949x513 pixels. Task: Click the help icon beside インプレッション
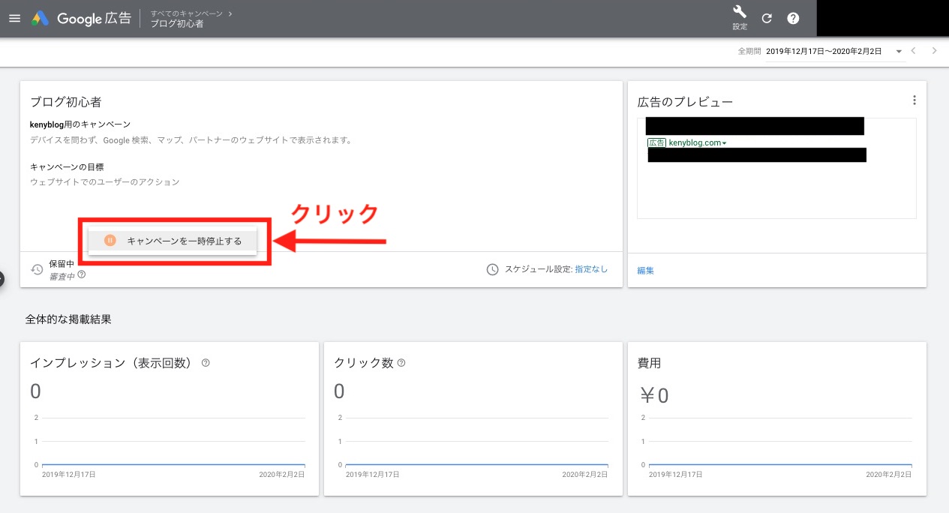click(206, 363)
